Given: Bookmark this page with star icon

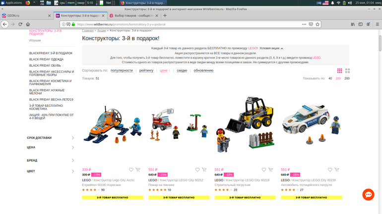Looking at the screenshot, I should tap(318, 24).
